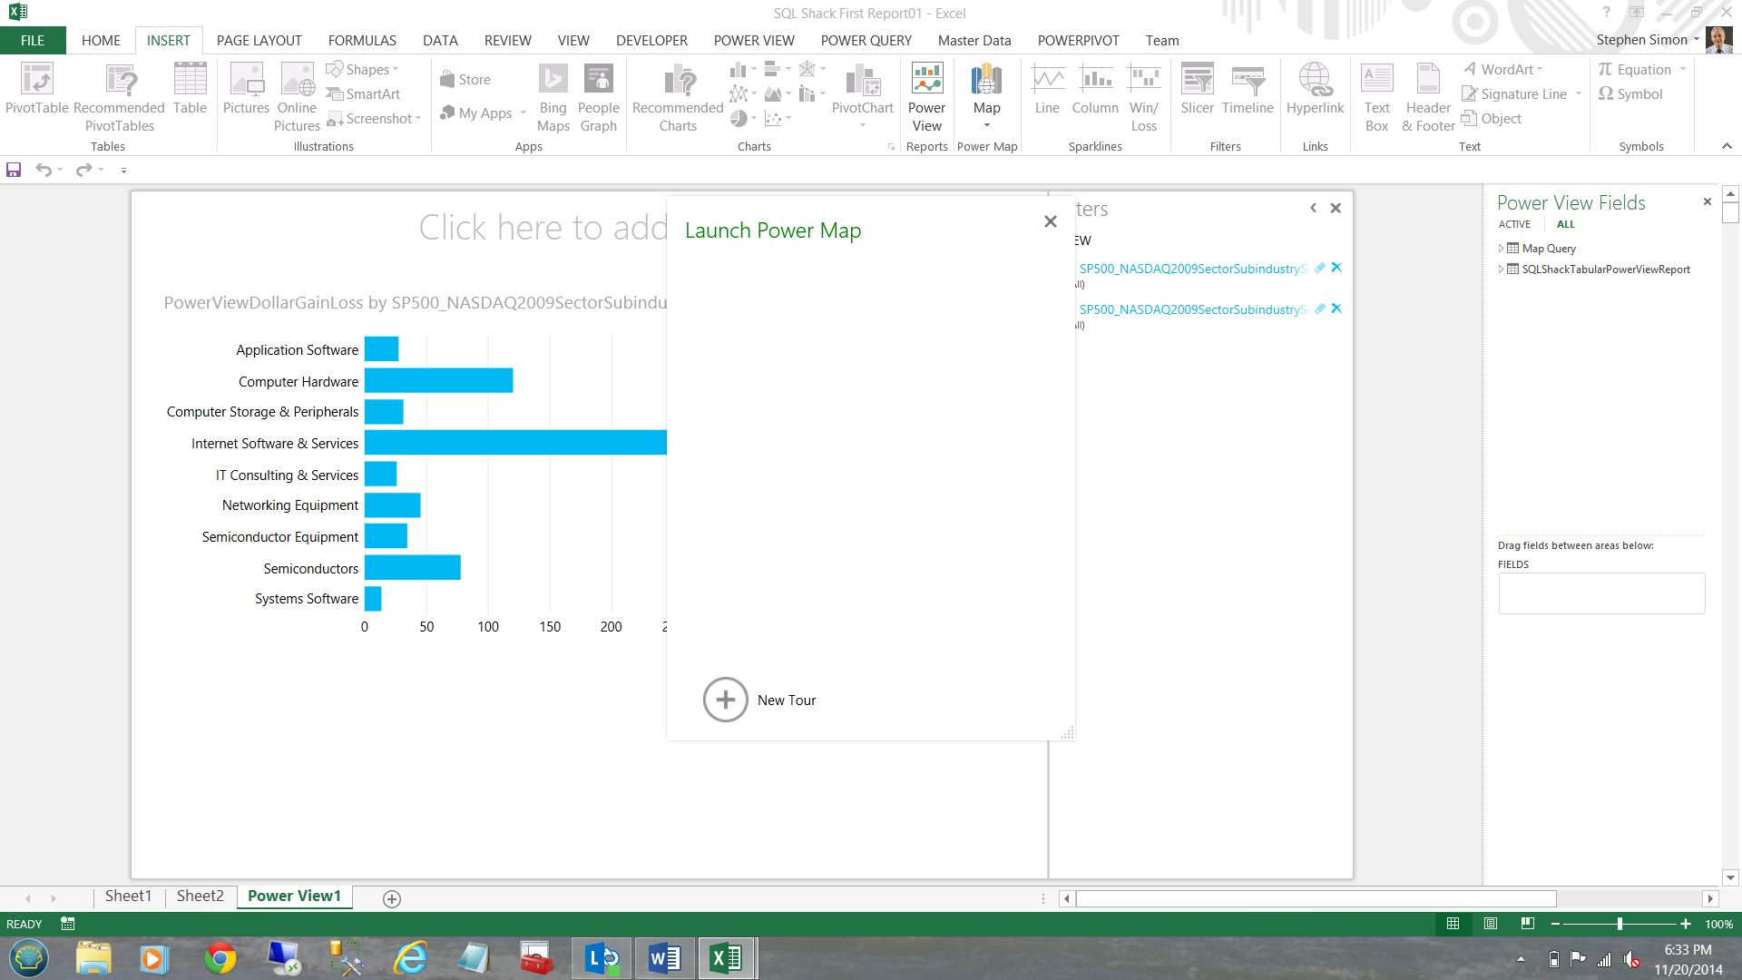Screen dimensions: 1742x980
Task: Switch to Sheet2 tab
Action: 200,897
